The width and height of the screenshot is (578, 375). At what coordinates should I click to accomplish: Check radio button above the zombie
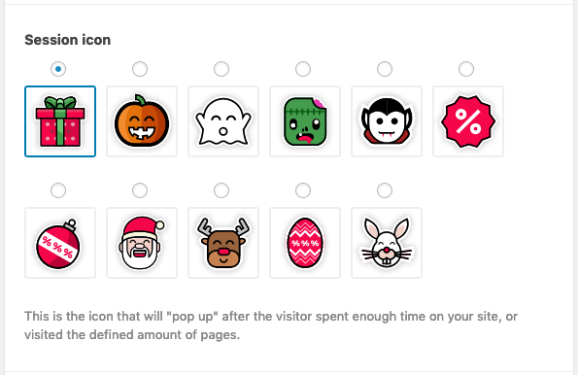[x=303, y=69]
